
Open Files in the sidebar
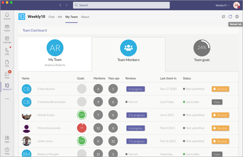7,63
